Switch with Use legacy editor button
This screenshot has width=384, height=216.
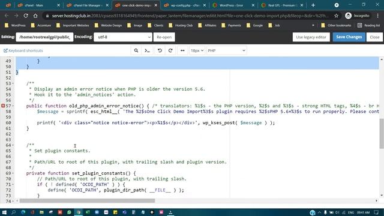click(x=311, y=37)
